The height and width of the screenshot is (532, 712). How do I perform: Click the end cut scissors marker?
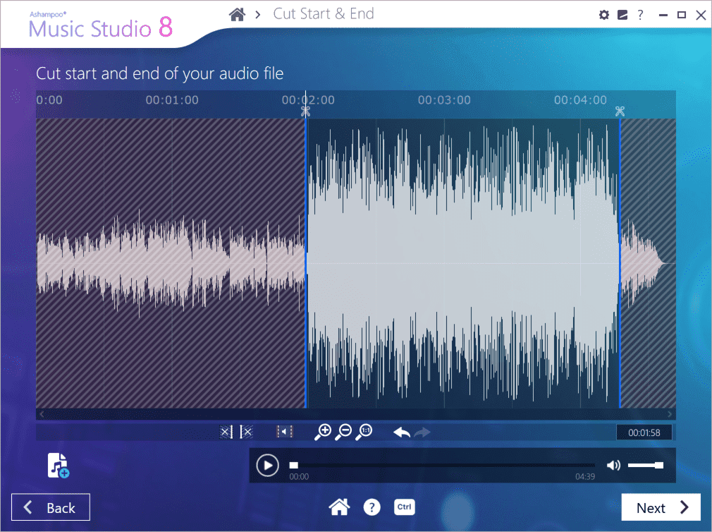pos(620,111)
